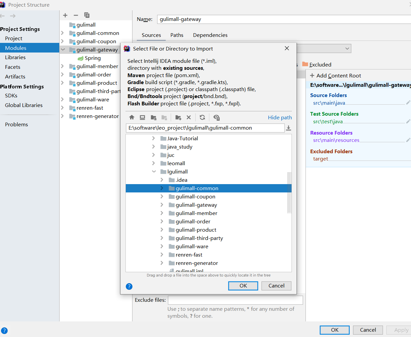Cancel the import dialog
Image resolution: width=411 pixels, height=337 pixels.
tap(276, 286)
